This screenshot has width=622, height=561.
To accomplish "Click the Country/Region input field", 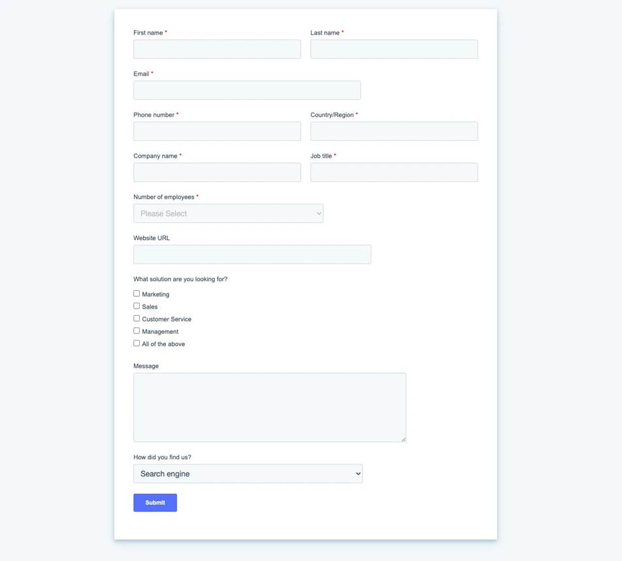I will tap(394, 131).
